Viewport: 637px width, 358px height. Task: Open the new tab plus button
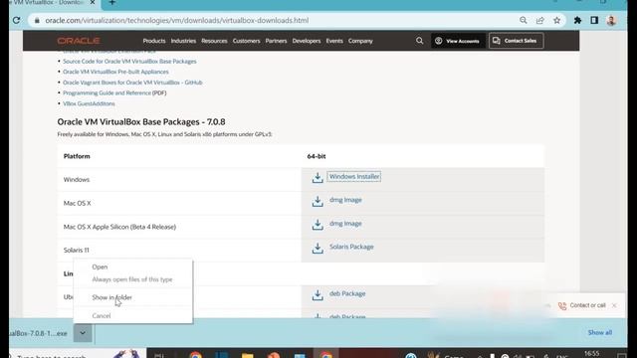coord(112,3)
